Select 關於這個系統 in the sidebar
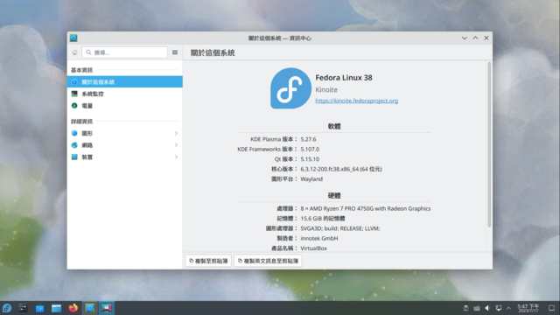 pyautogui.click(x=124, y=81)
